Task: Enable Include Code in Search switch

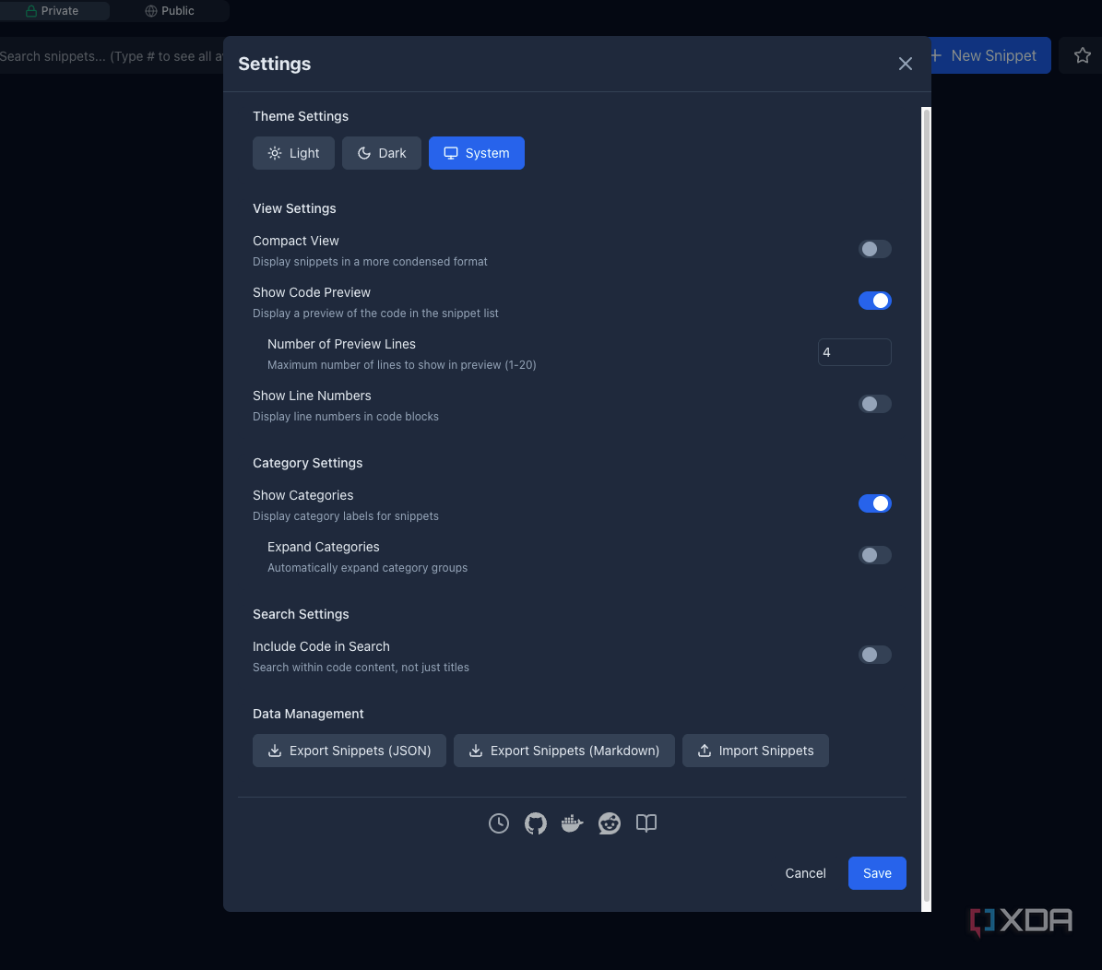Action: [x=874, y=655]
